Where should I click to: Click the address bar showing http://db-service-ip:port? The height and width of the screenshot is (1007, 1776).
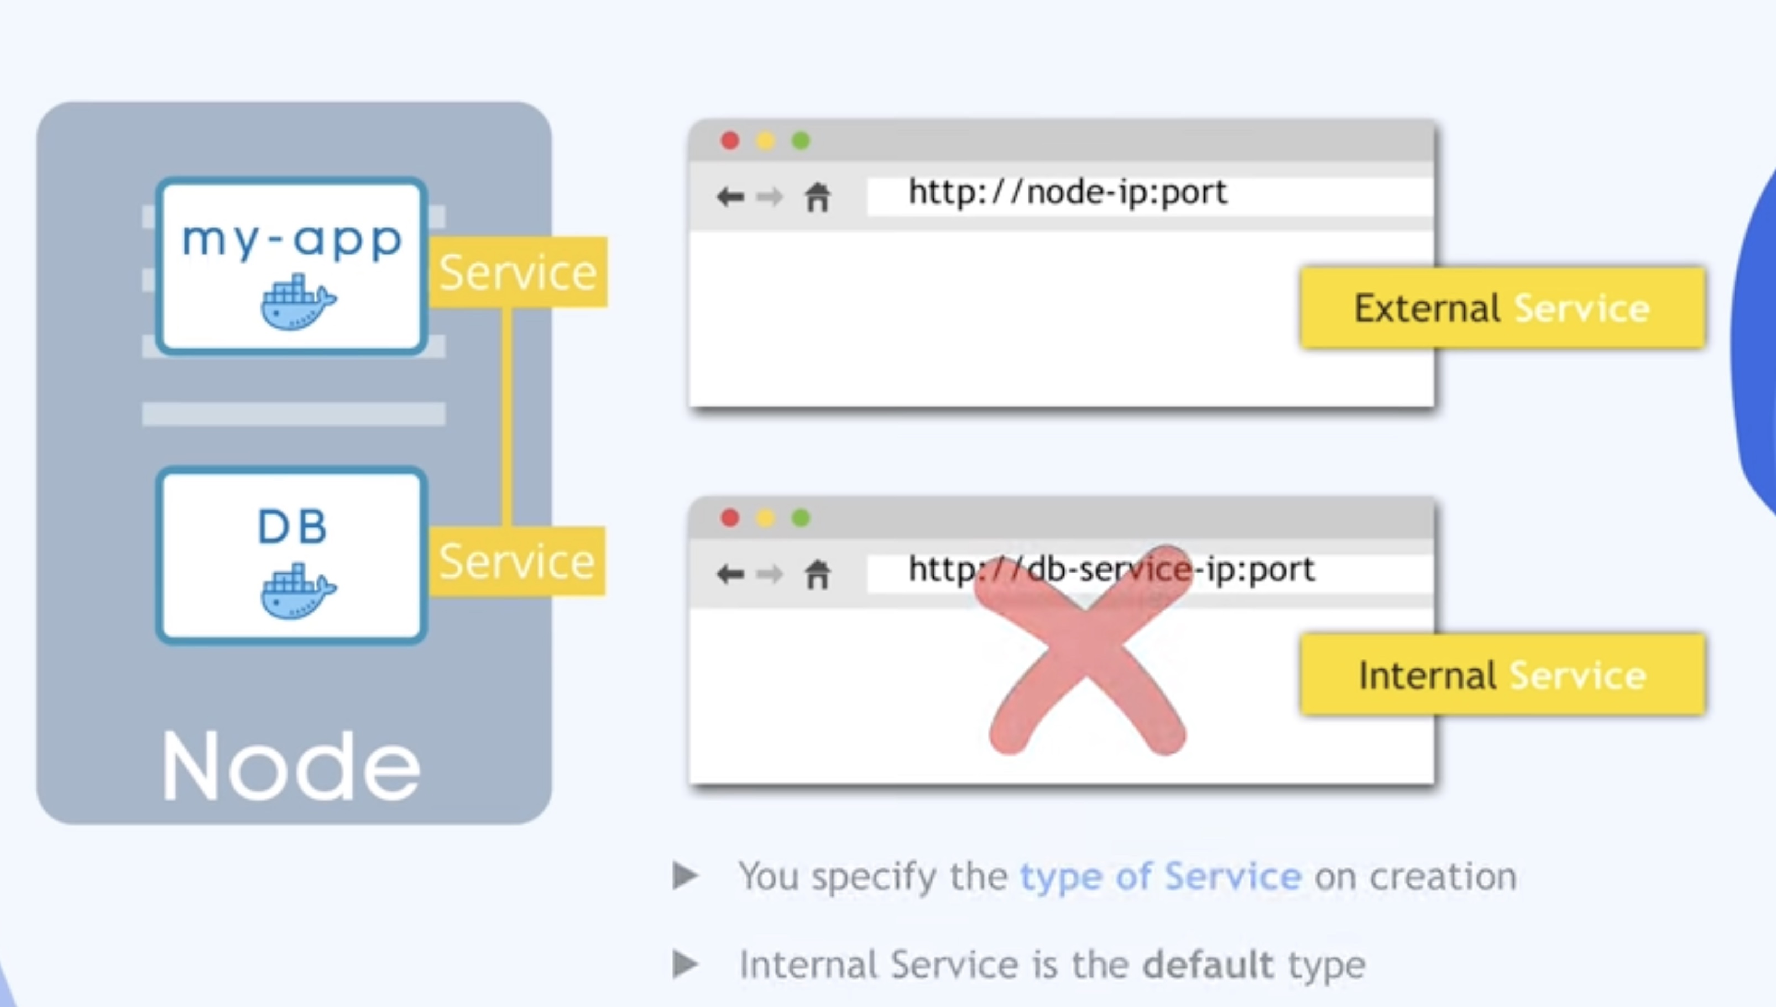[1150, 573]
